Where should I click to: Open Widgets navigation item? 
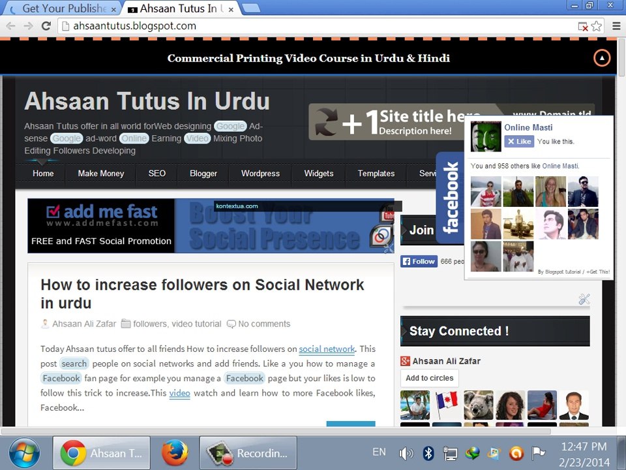tap(319, 174)
